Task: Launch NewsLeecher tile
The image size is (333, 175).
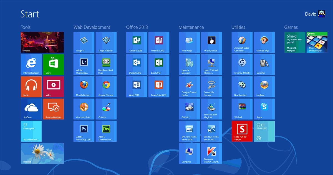Action: (242, 87)
